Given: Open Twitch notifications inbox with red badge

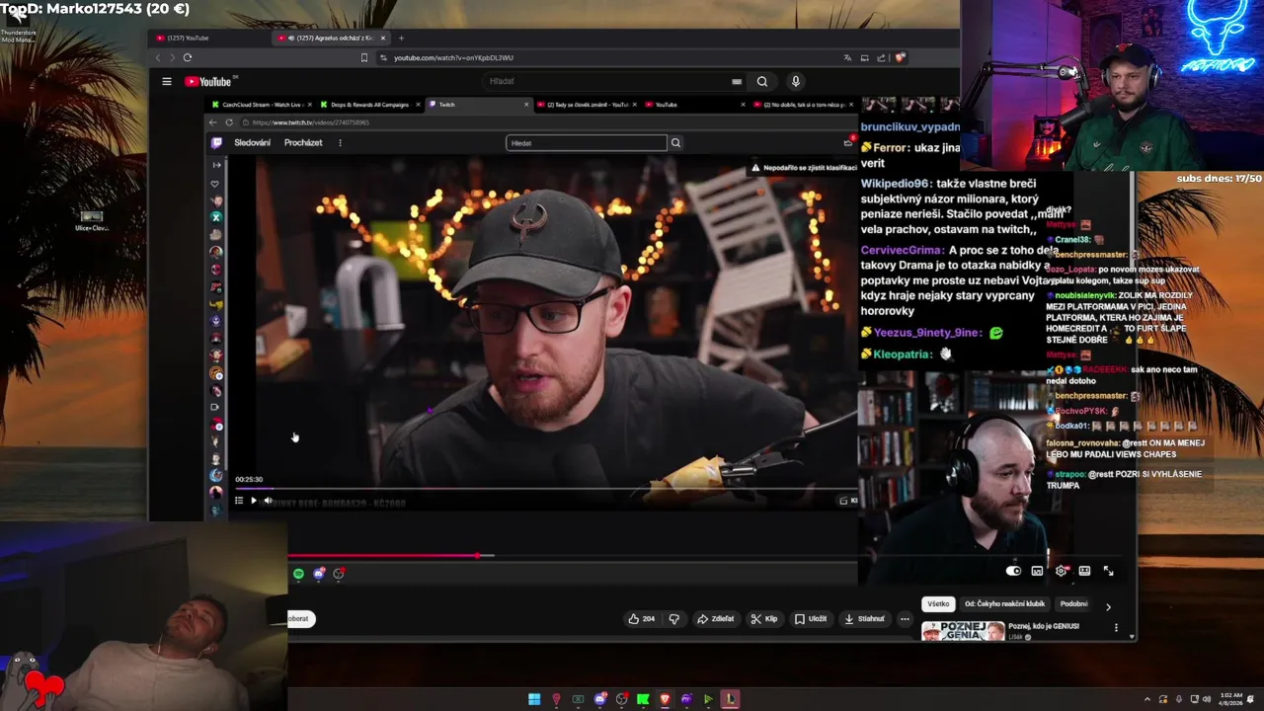Looking at the screenshot, I should [x=848, y=142].
